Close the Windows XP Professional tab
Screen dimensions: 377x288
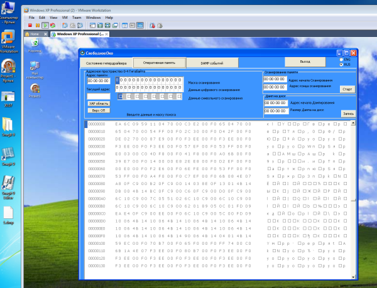[x=106, y=34]
